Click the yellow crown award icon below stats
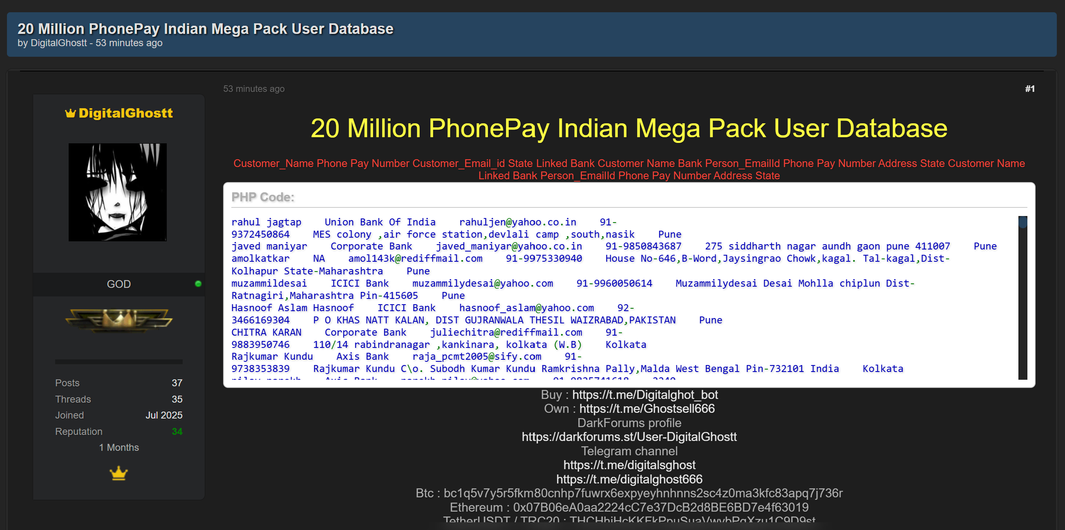 tap(119, 473)
